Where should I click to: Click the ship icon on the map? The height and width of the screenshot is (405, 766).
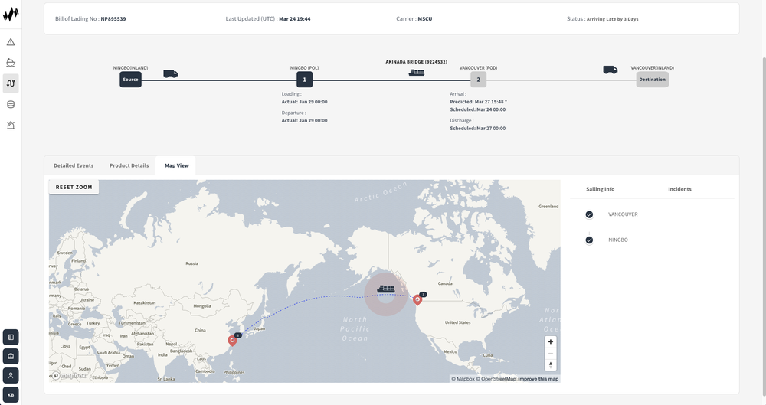pyautogui.click(x=385, y=289)
